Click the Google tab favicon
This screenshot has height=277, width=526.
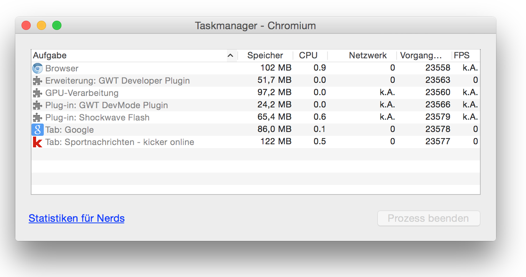coord(38,130)
